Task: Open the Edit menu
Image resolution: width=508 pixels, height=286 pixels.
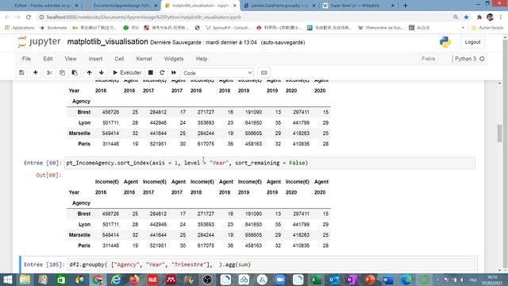Action: click(48, 59)
